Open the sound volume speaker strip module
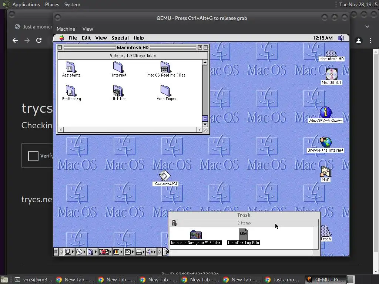This screenshot has height=284, width=379. tap(151, 252)
